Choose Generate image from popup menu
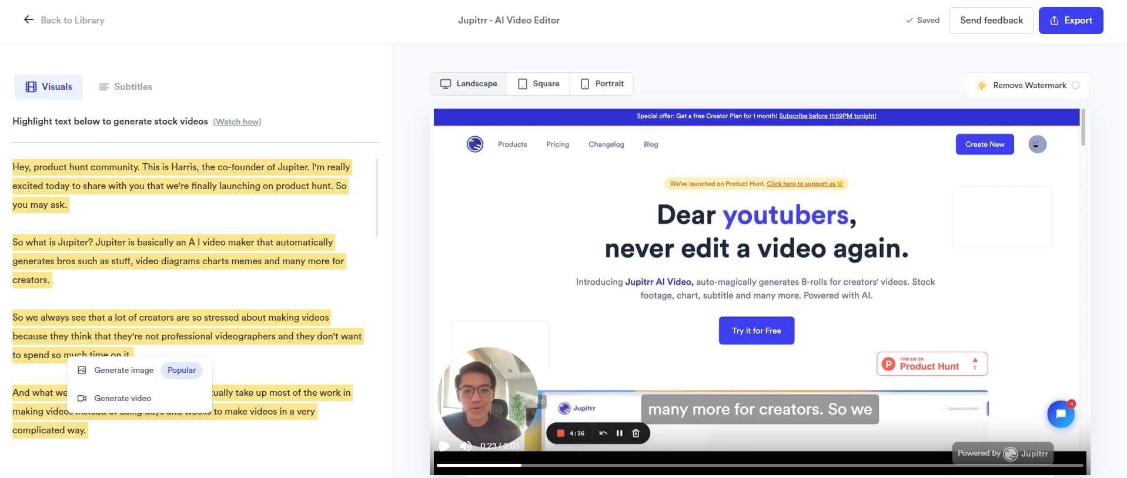 point(123,371)
